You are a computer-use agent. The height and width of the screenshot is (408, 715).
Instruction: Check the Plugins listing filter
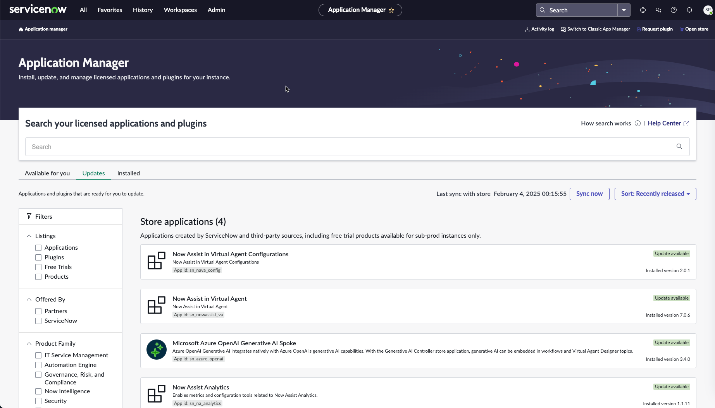point(38,257)
